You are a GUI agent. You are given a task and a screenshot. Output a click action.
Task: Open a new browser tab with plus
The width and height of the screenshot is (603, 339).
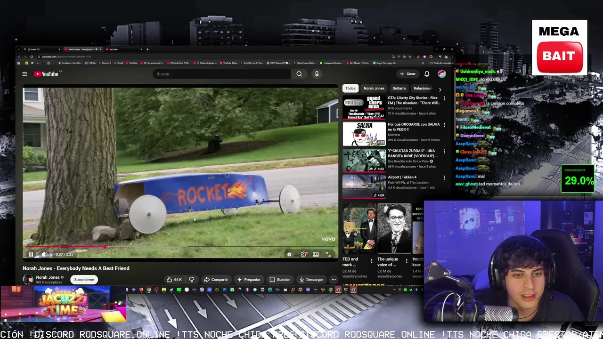pyautogui.click(x=147, y=49)
